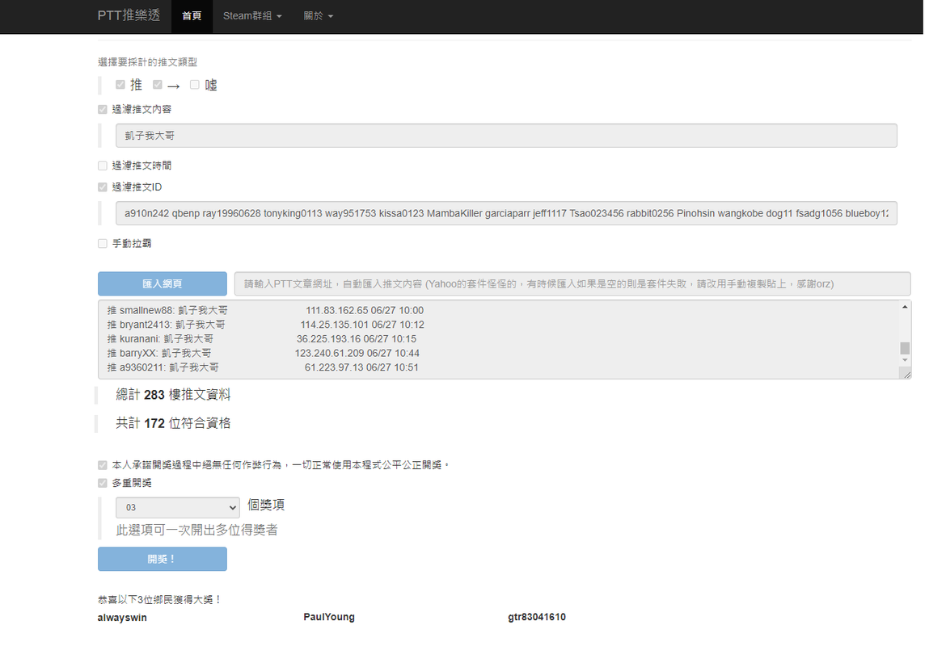This screenshot has height=646, width=929.
Task: Toggle the no-cheating promise checkbox
Action: point(103,465)
